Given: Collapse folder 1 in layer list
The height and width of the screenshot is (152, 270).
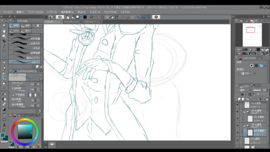Looking at the screenshot, I should [x=244, y=112].
